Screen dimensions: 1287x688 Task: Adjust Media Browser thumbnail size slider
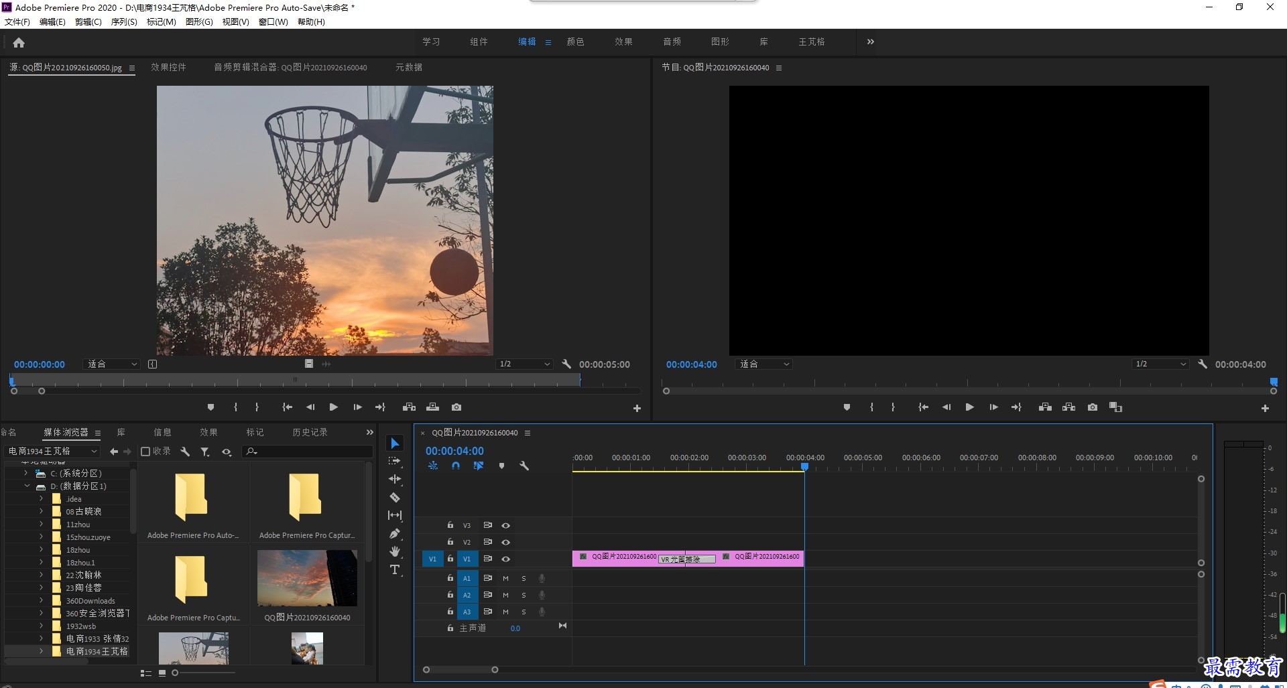(175, 673)
